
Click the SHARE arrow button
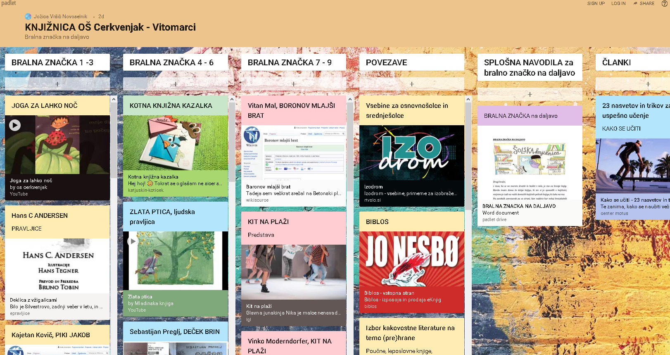644,3
